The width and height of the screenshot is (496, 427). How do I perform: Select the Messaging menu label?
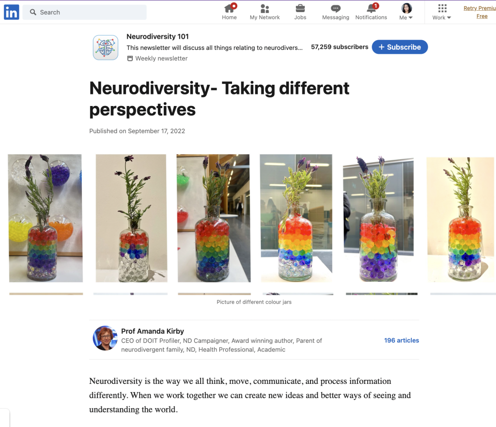pos(336,17)
